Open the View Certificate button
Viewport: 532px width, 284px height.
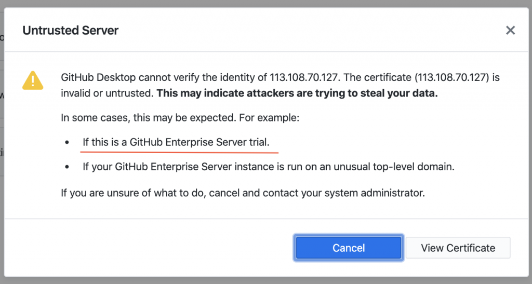pos(458,248)
